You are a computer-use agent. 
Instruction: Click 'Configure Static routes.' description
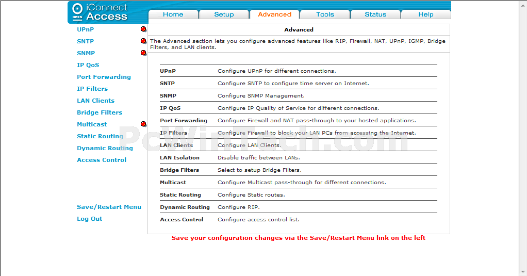[252, 195]
